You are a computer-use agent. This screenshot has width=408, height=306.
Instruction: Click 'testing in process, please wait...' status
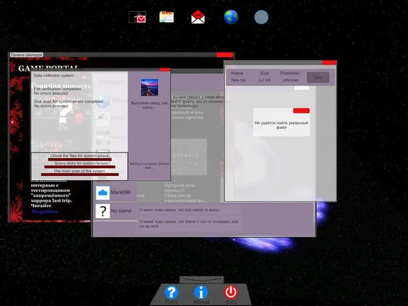coord(149,166)
